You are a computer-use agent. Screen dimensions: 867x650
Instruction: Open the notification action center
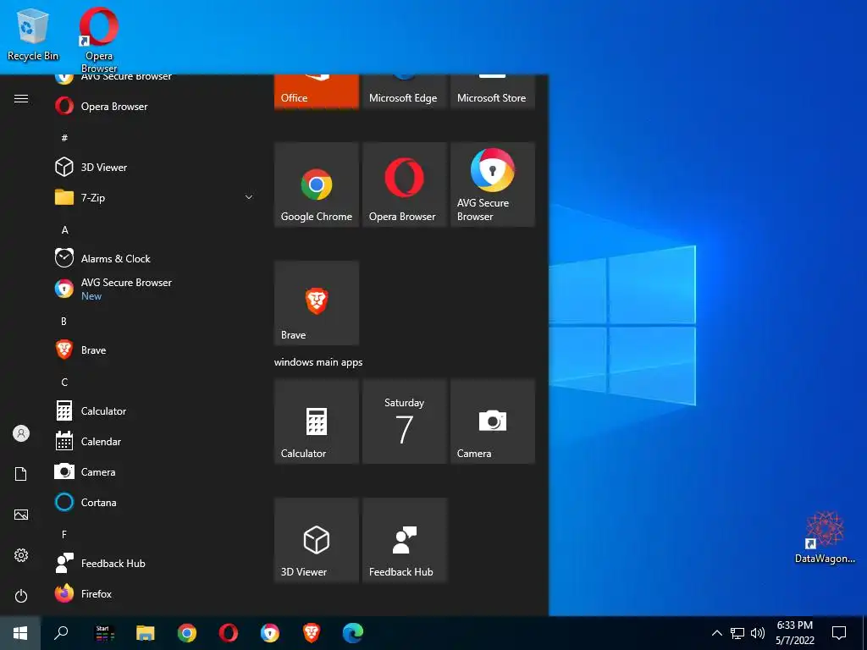839,633
